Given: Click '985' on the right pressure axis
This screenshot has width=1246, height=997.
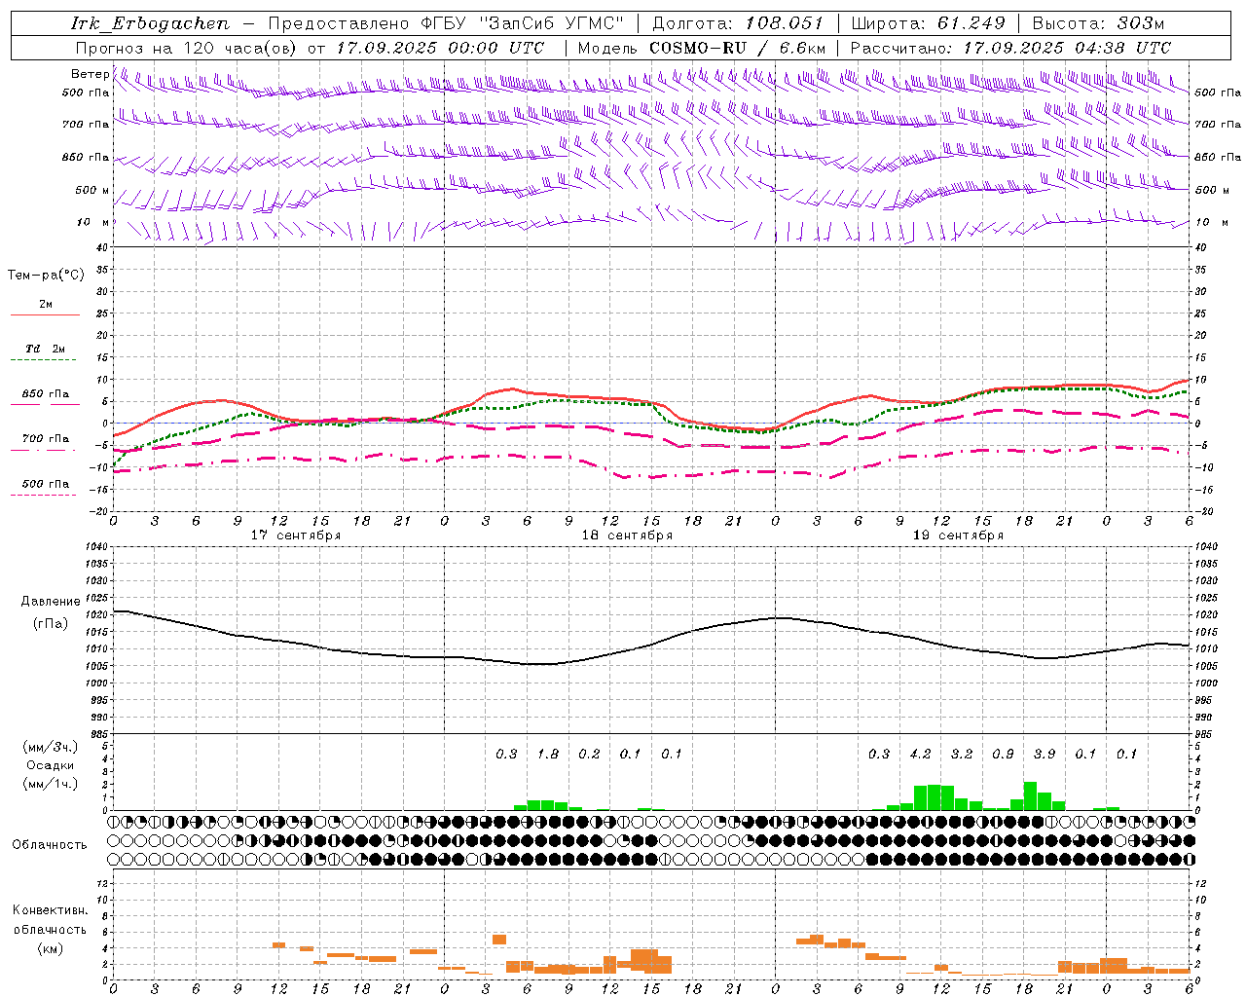Looking at the screenshot, I should click(1204, 735).
